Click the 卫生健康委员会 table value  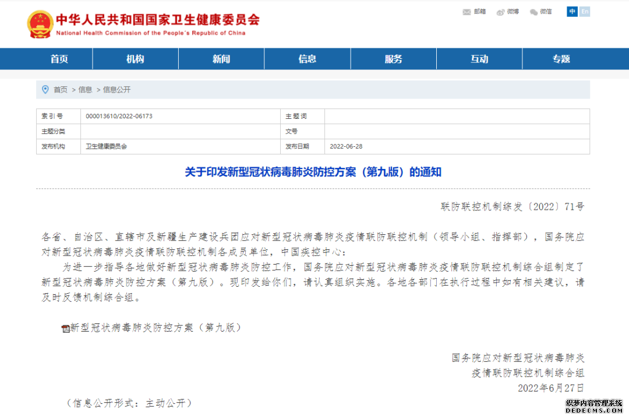pyautogui.click(x=107, y=146)
